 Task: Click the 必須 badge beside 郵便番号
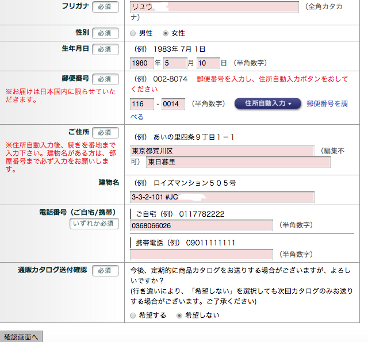pyautogui.click(x=105, y=79)
